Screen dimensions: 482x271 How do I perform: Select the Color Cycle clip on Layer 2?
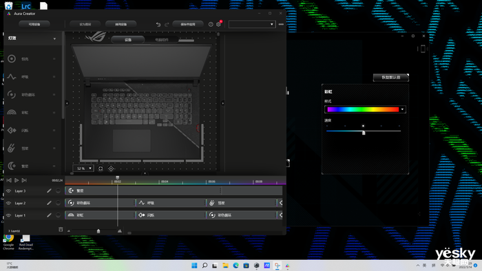[100, 203]
